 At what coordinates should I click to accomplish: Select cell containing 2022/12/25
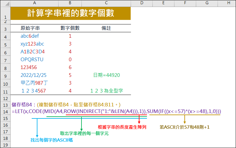34,75
